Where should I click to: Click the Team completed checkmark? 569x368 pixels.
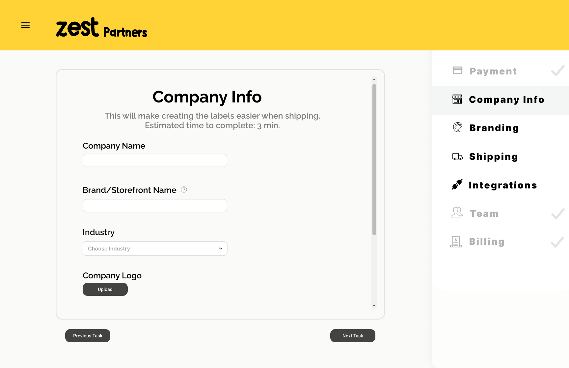point(558,213)
